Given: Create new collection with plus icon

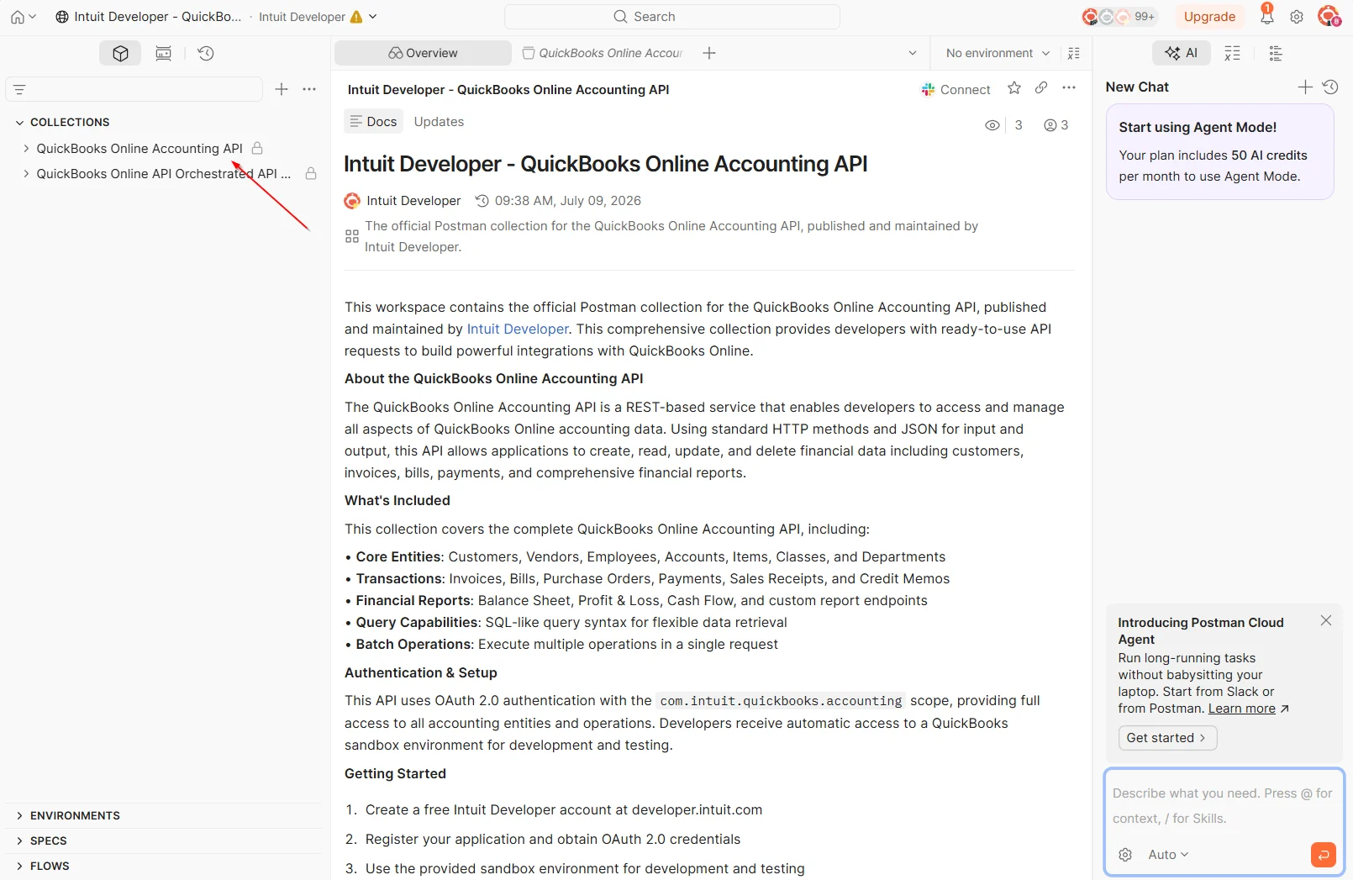Looking at the screenshot, I should [282, 89].
